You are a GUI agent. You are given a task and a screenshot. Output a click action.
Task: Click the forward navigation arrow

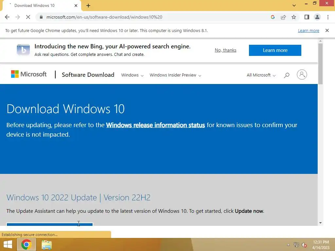pyautogui.click(x=18, y=17)
